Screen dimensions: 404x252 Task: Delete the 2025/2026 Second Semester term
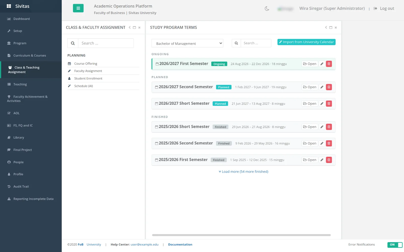click(x=329, y=143)
